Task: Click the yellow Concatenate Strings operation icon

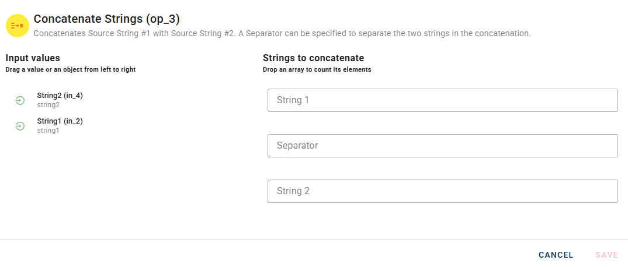Action: (x=18, y=26)
